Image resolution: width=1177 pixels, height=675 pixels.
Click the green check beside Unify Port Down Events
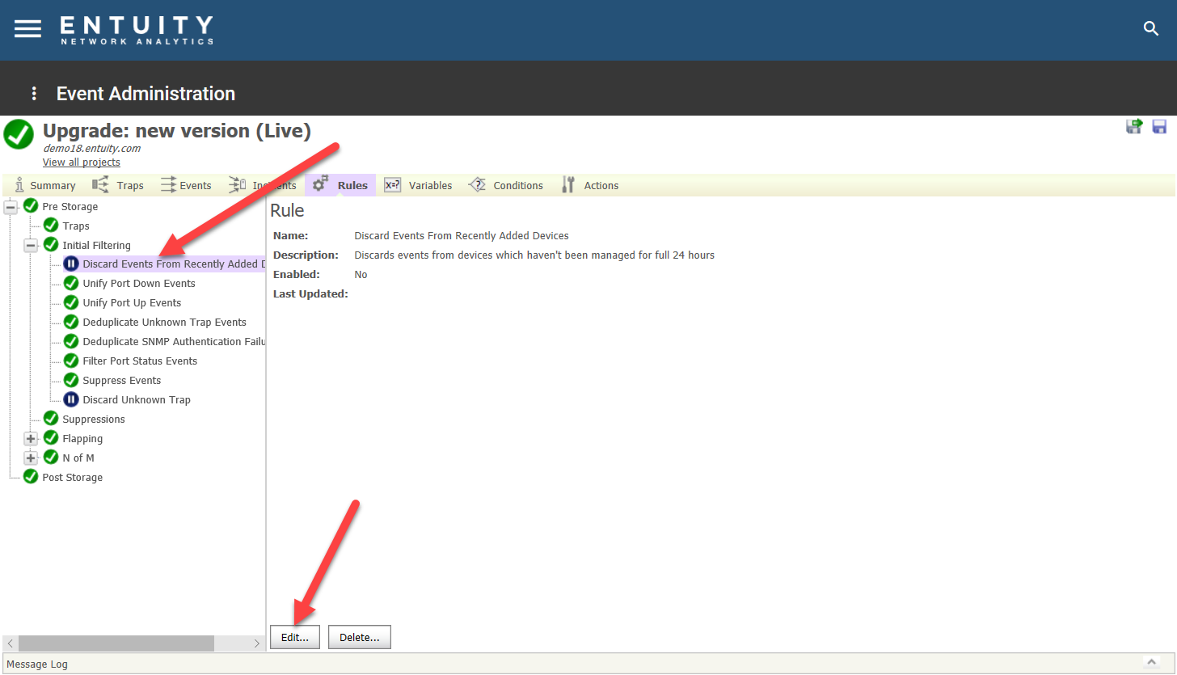coord(71,283)
